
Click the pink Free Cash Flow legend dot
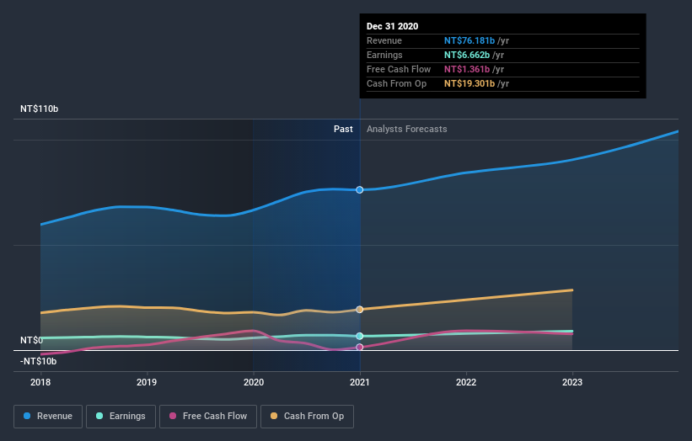[173, 416]
